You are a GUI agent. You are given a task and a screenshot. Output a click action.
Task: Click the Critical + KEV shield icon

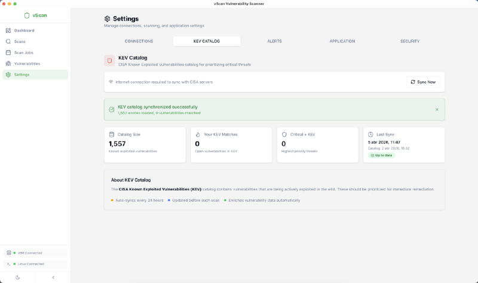coord(284,134)
